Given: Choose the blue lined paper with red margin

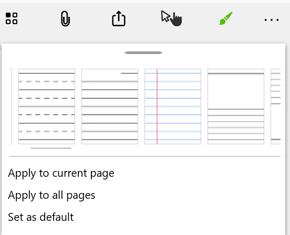Looking at the screenshot, I should (x=173, y=106).
